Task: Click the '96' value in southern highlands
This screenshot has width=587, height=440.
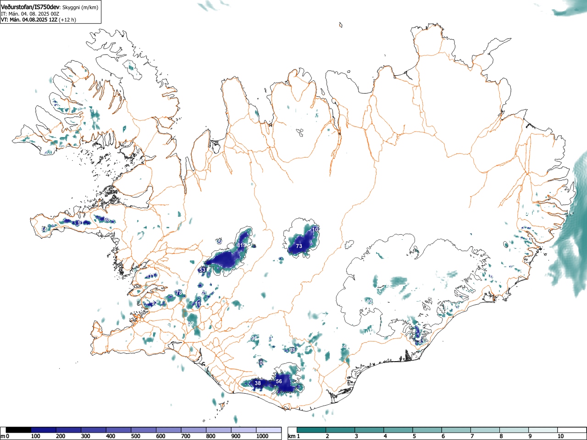Action: click(255, 338)
